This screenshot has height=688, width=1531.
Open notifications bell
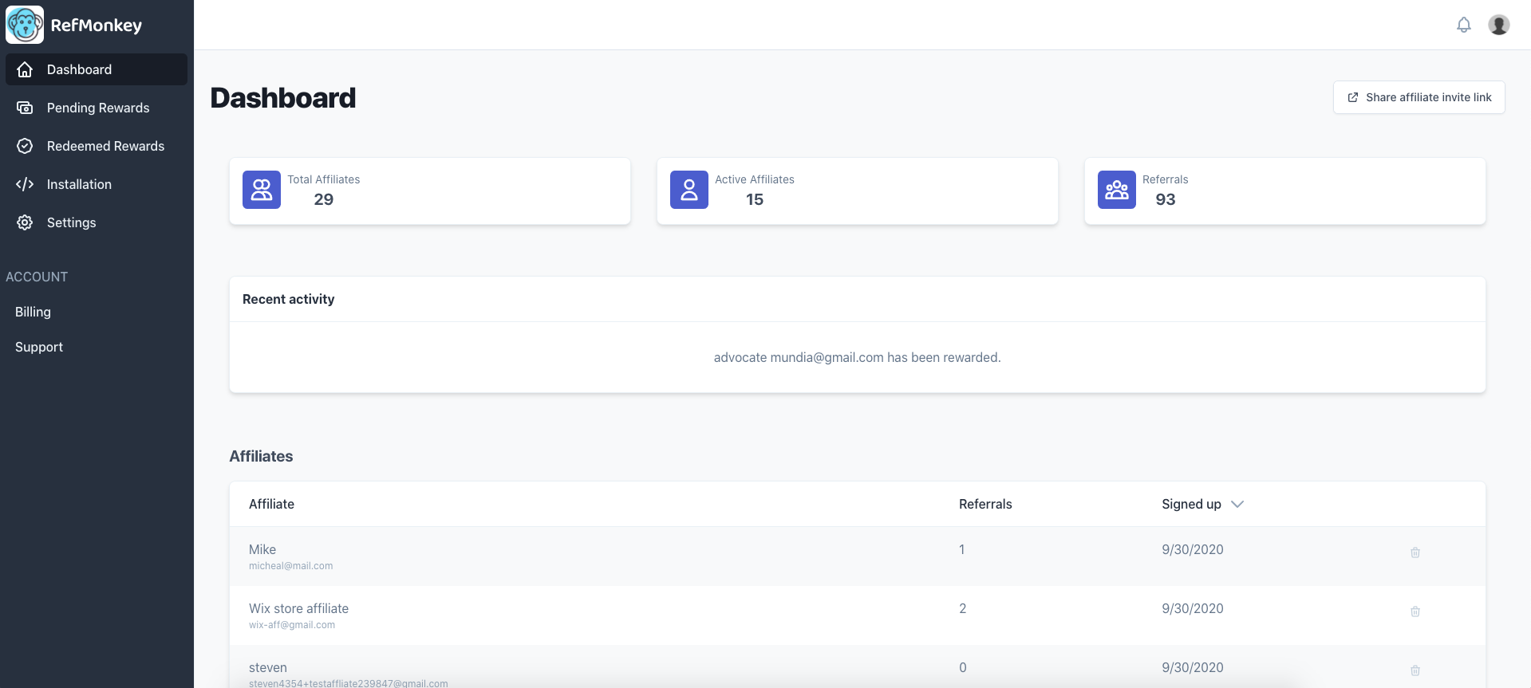point(1464,25)
